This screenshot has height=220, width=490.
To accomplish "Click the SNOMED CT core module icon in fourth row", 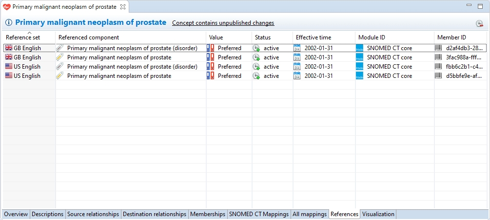I will [x=360, y=76].
